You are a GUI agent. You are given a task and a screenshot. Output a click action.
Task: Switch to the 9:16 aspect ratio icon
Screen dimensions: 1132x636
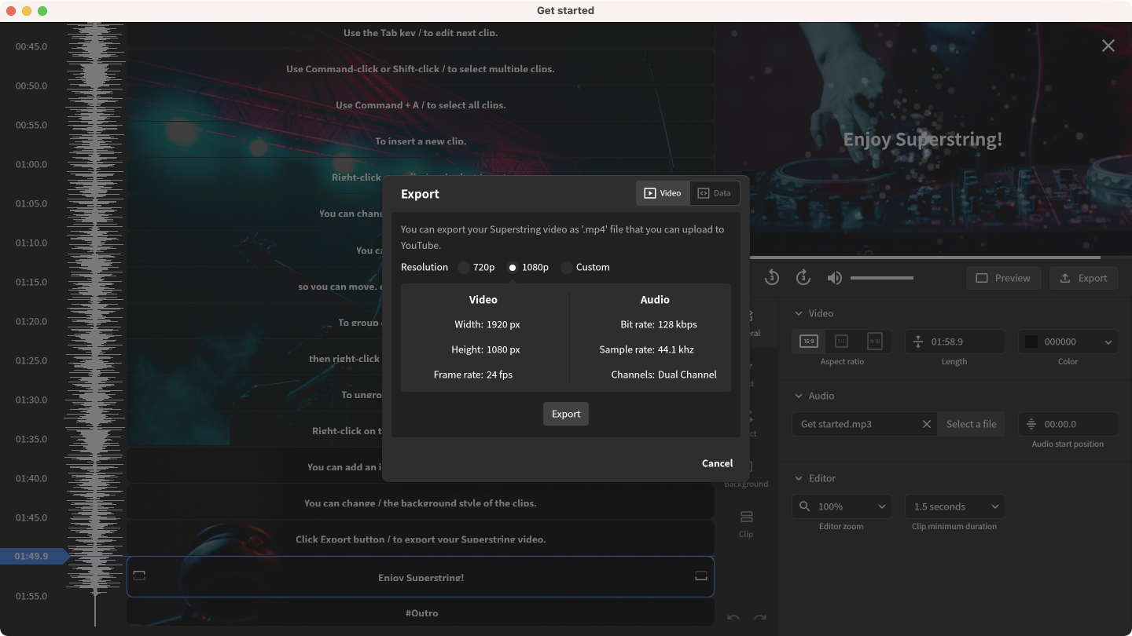pos(876,341)
